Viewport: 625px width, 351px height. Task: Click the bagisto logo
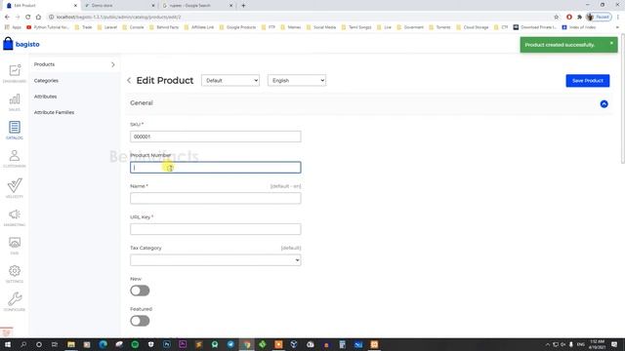click(21, 44)
